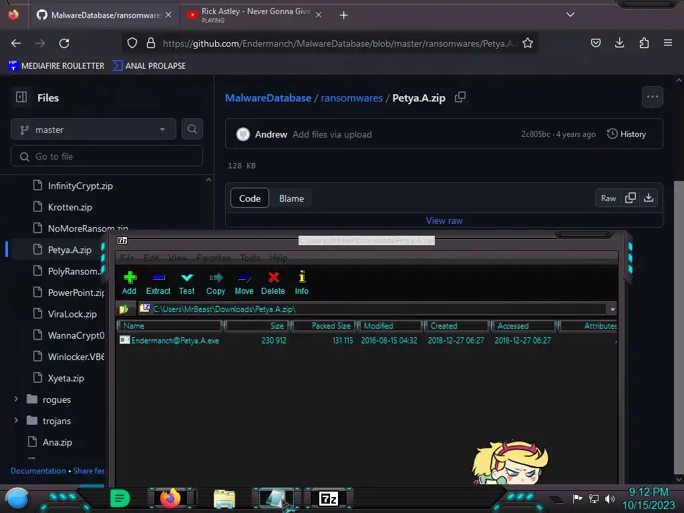
Task: Open the Firefox downloads panel
Action: click(x=619, y=43)
